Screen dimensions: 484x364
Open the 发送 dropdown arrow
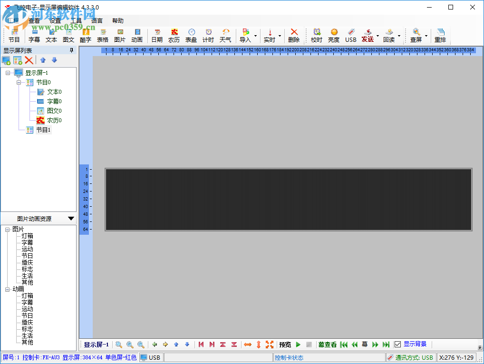tap(378, 36)
